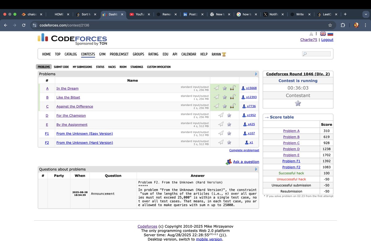Image resolution: width=371 pixels, height=241 pixels.
Task: Click the notification bell icon near flags
Action: coord(311,34)
